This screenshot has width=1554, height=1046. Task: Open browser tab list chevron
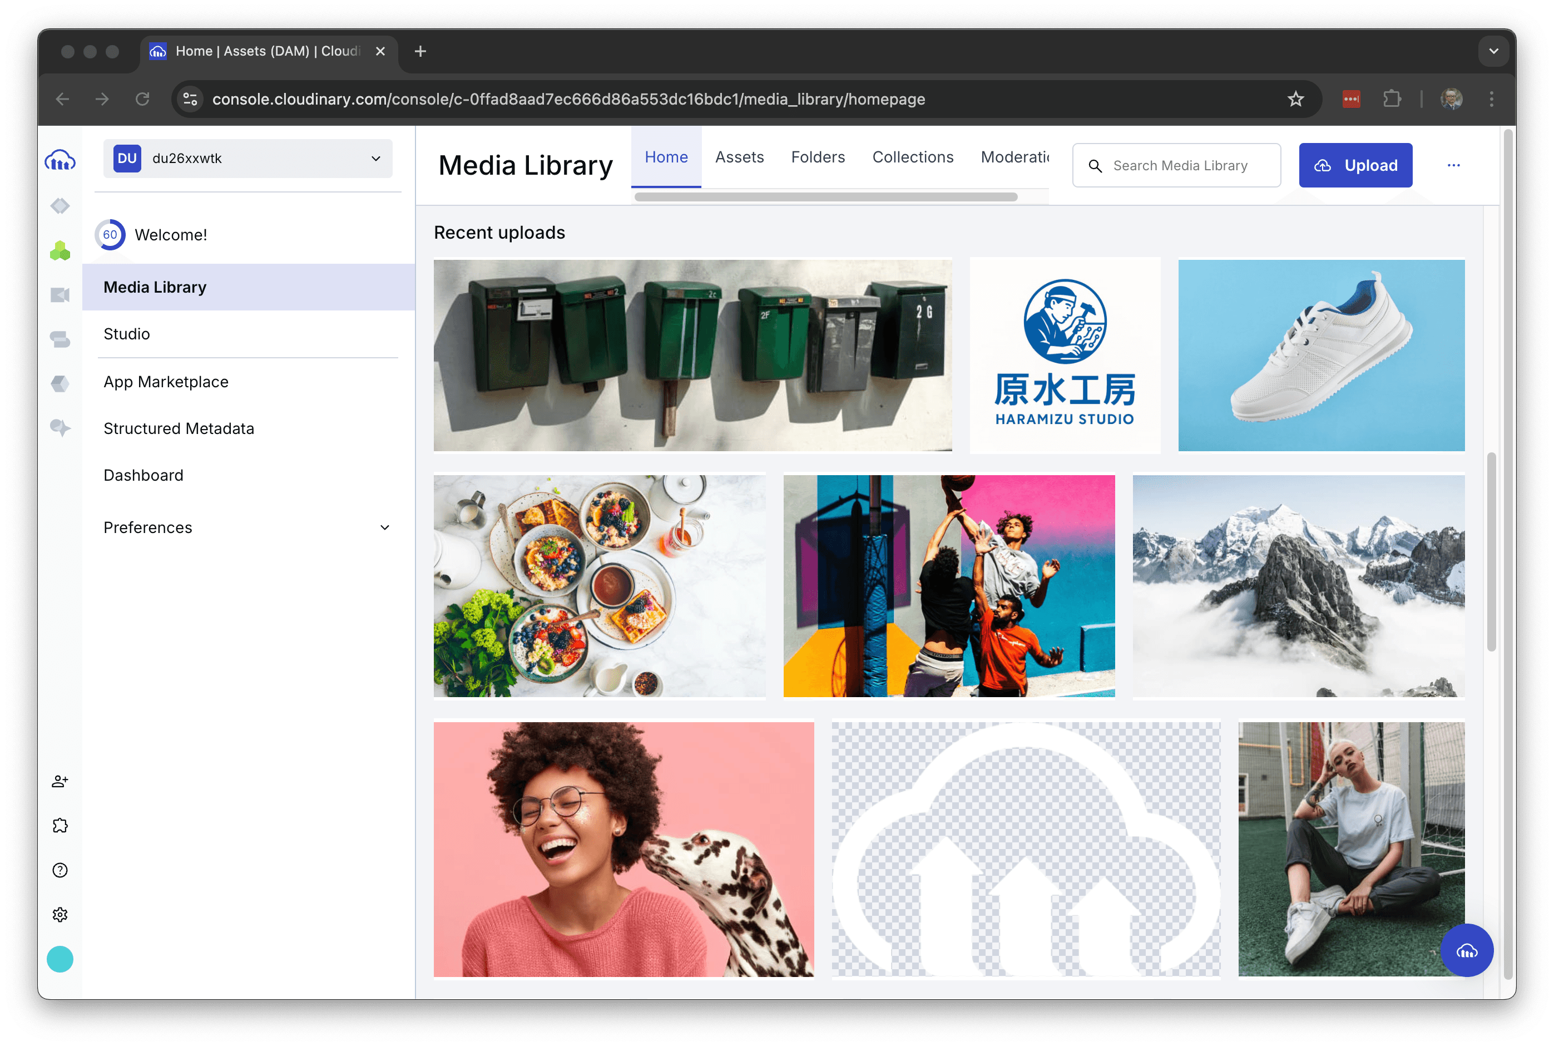click(1493, 51)
